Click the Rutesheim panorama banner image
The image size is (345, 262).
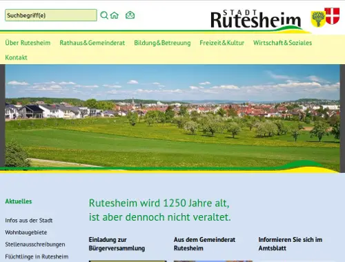[x=172, y=119]
